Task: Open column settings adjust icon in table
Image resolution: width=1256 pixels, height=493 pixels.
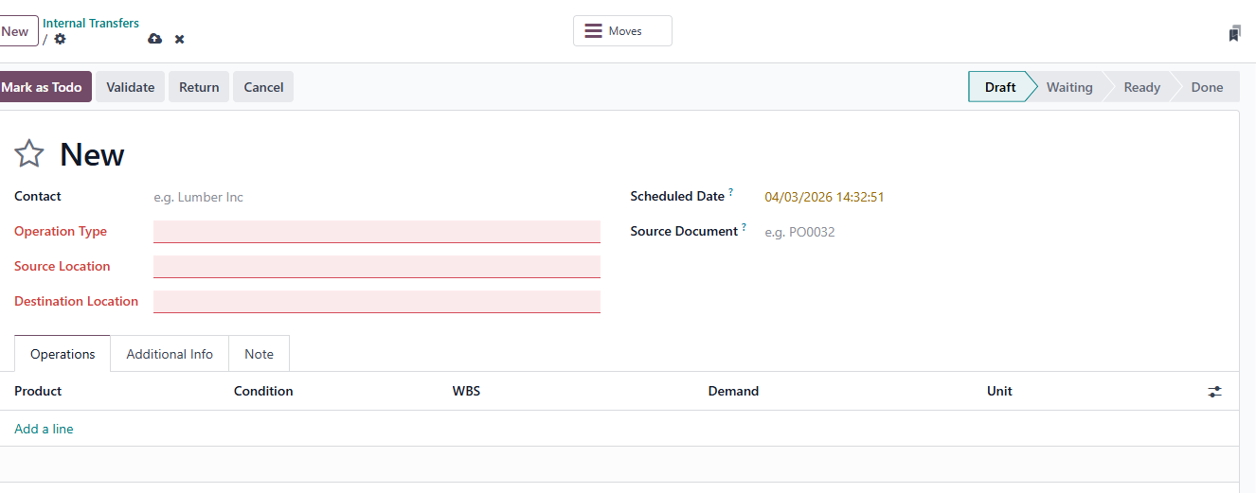Action: point(1215,391)
